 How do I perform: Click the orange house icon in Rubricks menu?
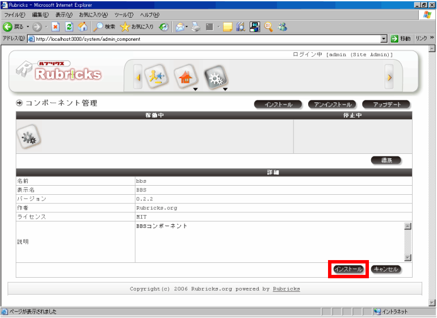click(186, 77)
